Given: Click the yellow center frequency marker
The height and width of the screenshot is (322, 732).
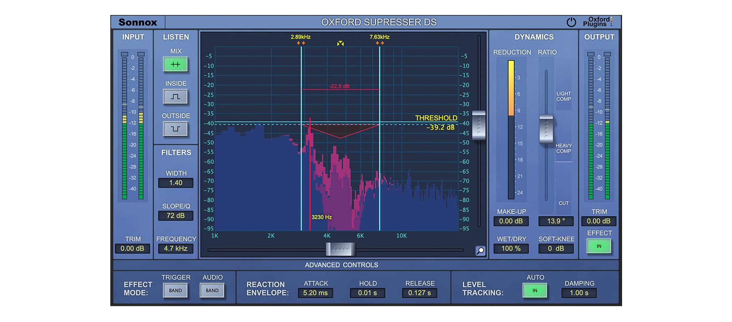Looking at the screenshot, I should 340,43.
